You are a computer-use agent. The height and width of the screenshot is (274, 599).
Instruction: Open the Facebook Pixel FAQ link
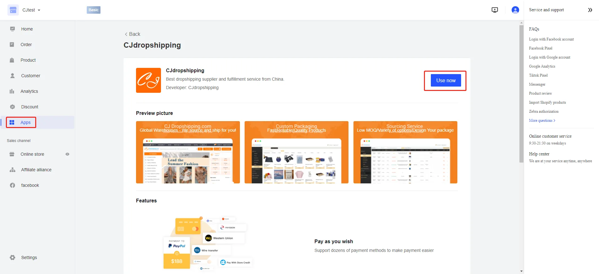540,48
